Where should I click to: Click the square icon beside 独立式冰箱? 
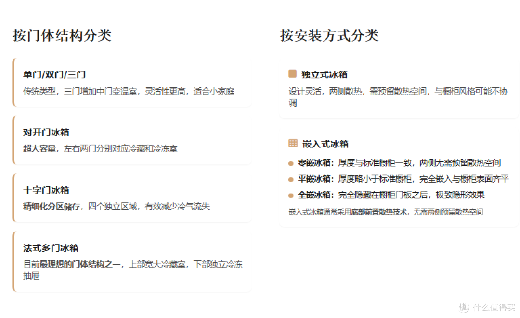point(292,74)
